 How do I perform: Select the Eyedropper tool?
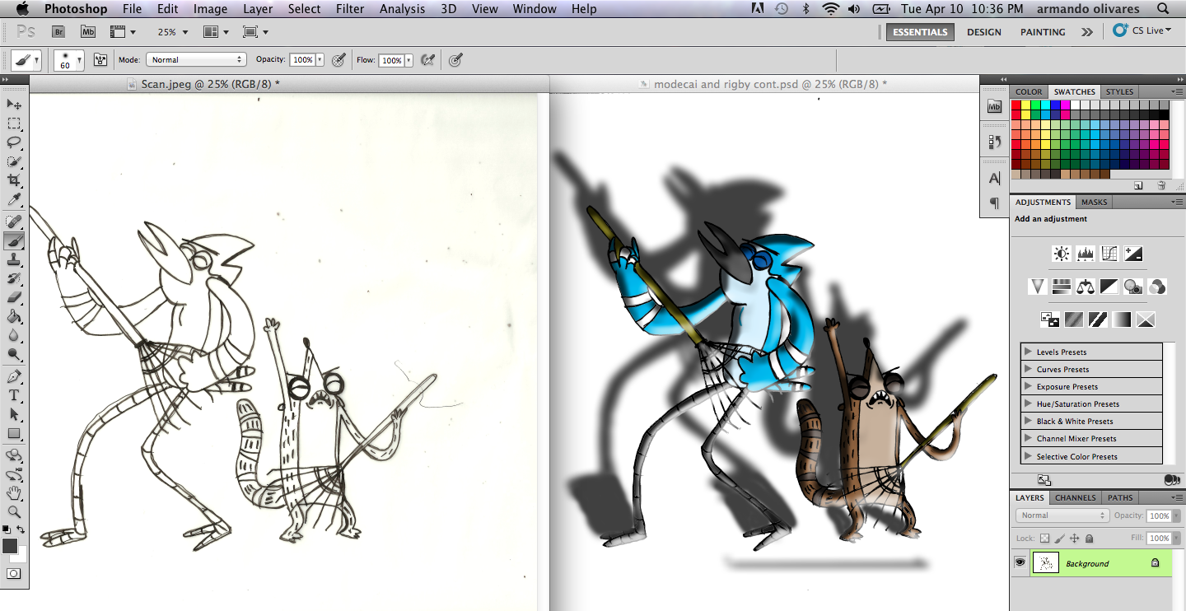point(14,200)
